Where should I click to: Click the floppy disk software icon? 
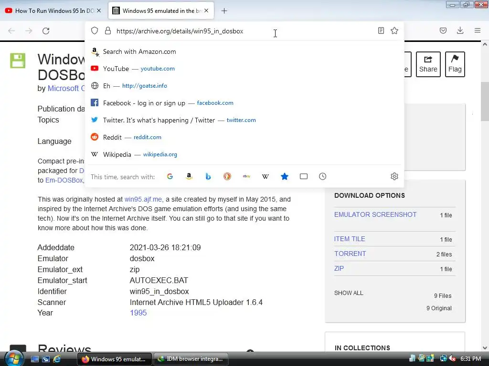(18, 61)
